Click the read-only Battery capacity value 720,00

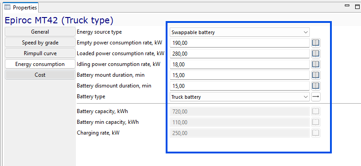240,112
